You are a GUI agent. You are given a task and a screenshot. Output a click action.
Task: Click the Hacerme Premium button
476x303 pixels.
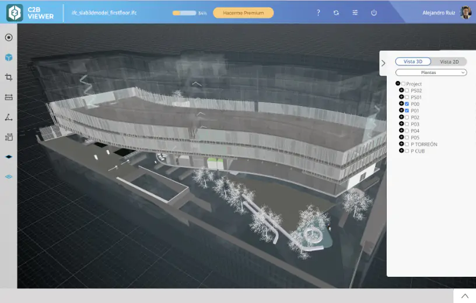[x=243, y=13]
